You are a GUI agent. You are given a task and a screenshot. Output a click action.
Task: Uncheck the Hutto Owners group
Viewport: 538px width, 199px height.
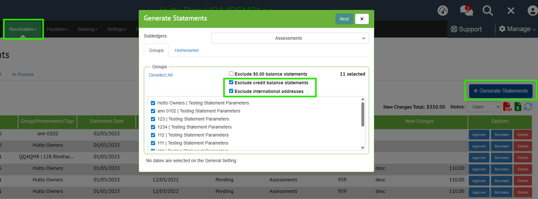pyautogui.click(x=153, y=103)
